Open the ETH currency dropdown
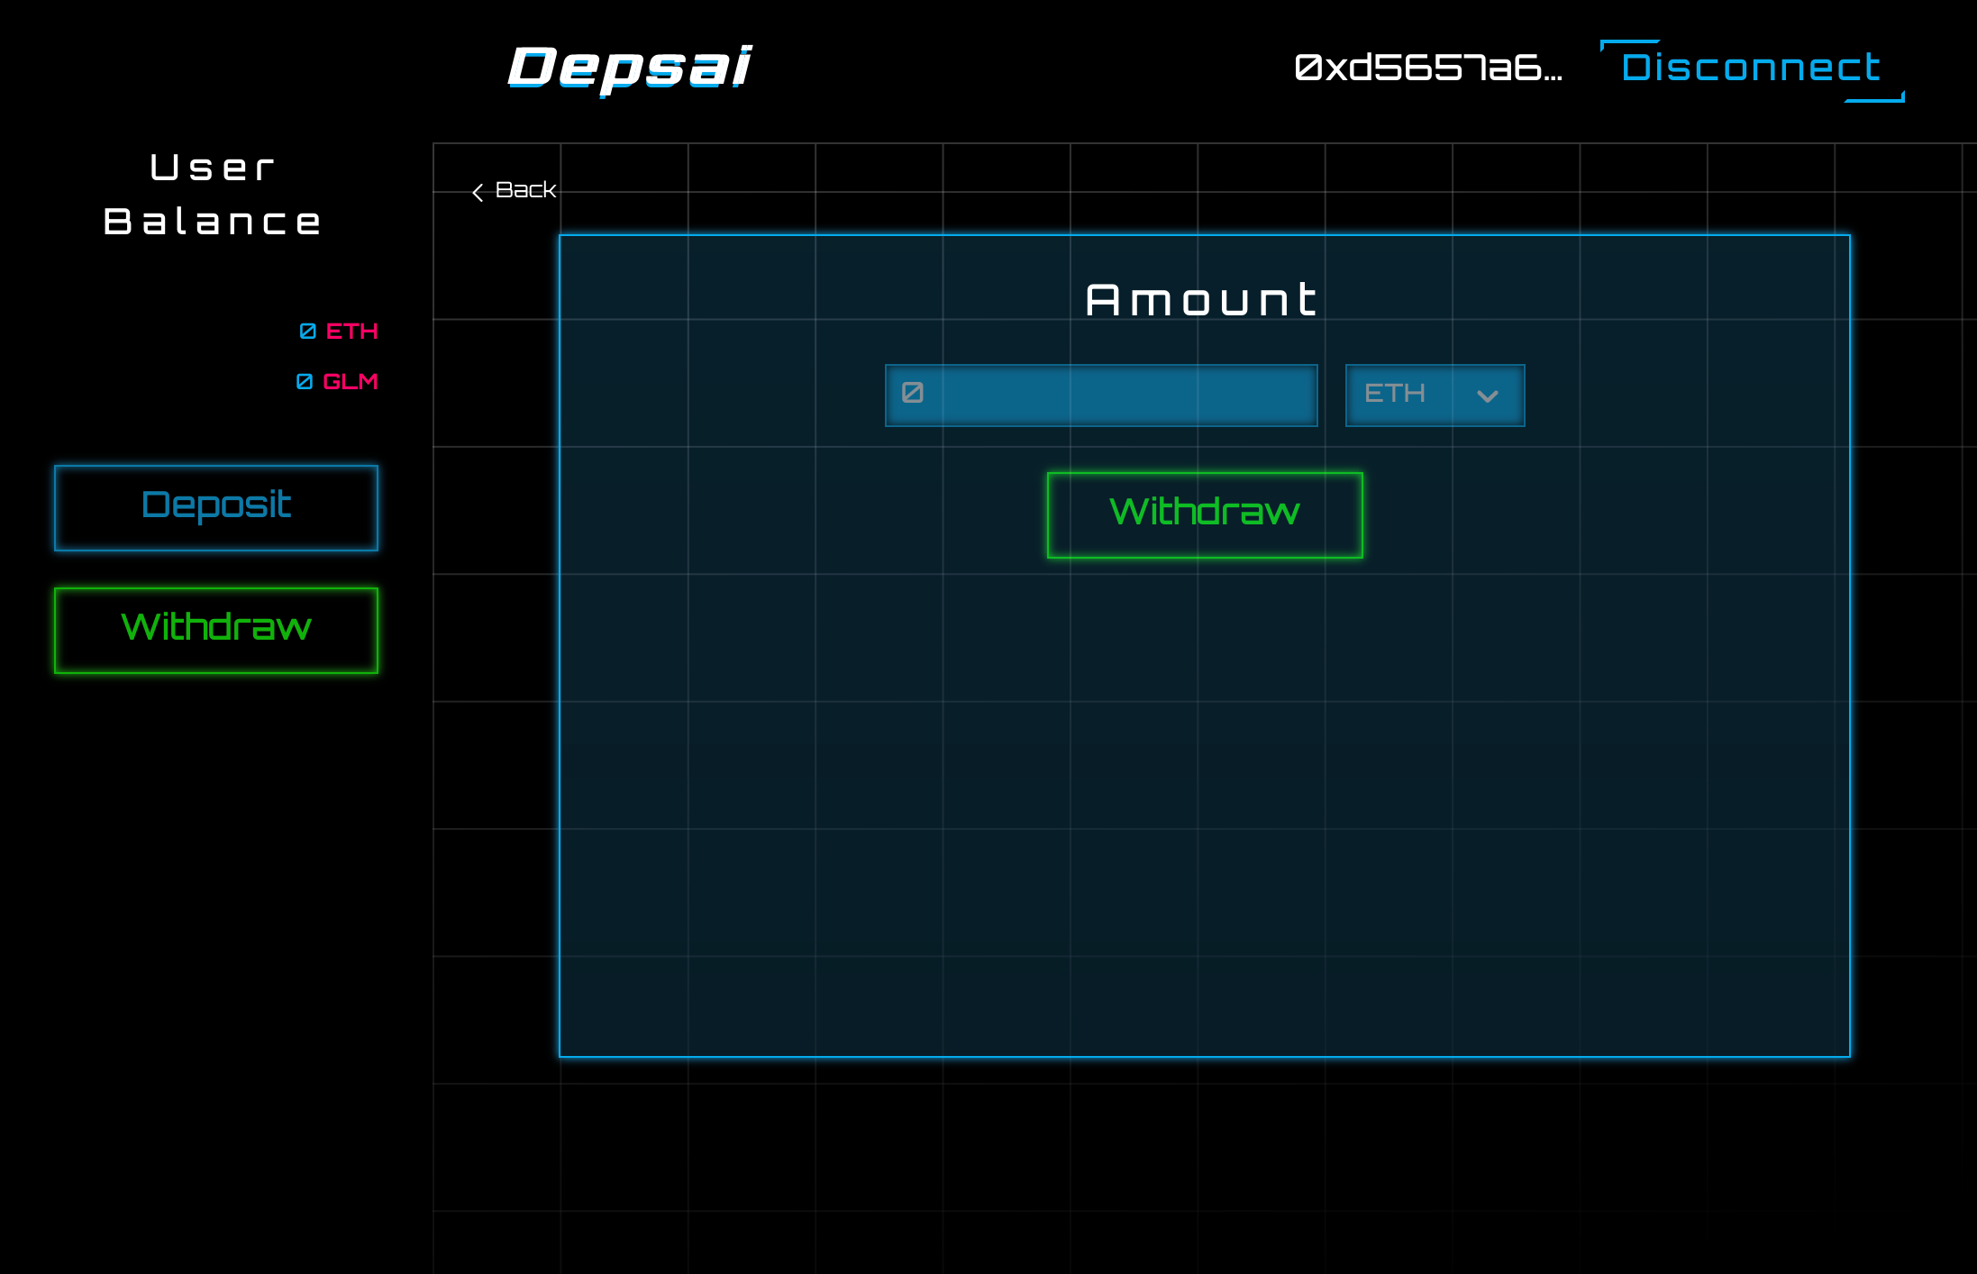The height and width of the screenshot is (1274, 1977). click(x=1435, y=396)
